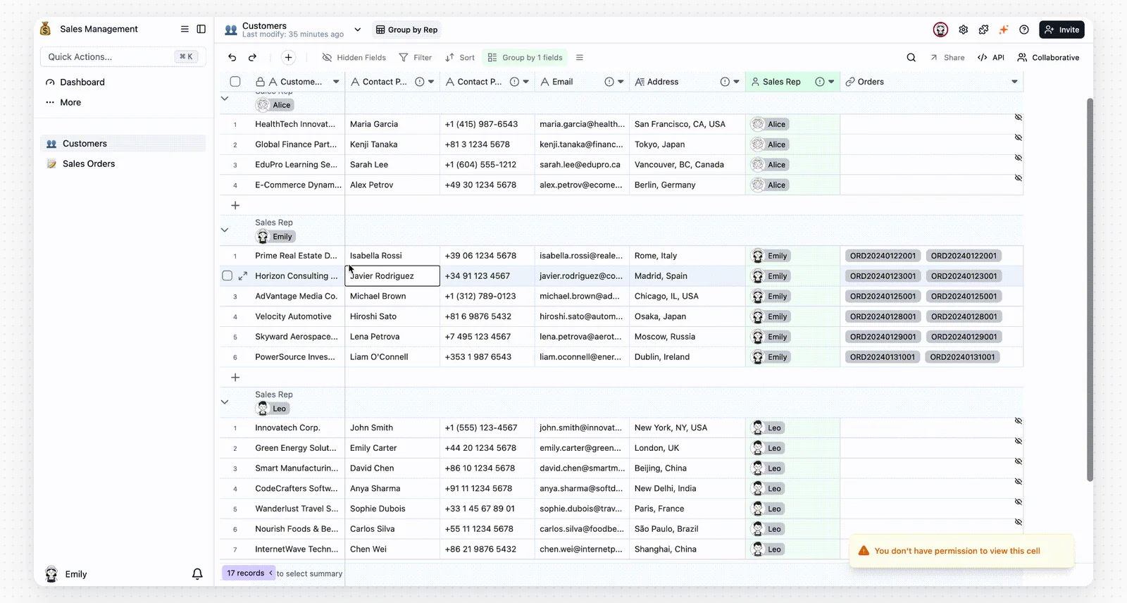Image resolution: width=1127 pixels, height=603 pixels.
Task: Open the extensions puzzle icon
Action: coord(983,30)
